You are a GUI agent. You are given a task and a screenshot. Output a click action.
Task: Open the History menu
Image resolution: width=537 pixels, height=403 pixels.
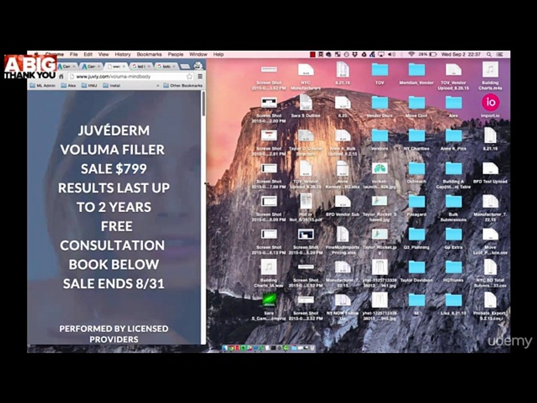123,54
